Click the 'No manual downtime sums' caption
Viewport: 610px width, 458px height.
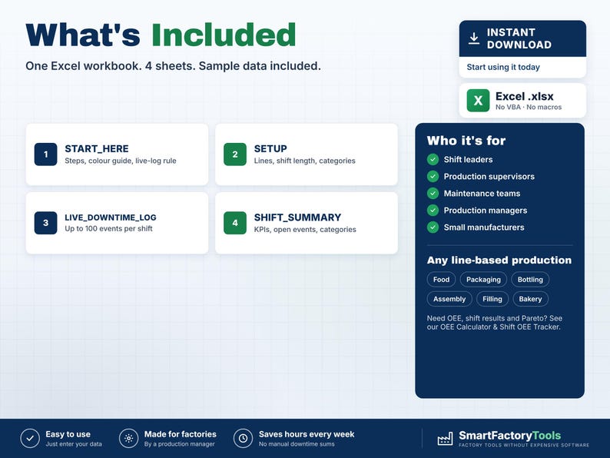tap(297, 444)
